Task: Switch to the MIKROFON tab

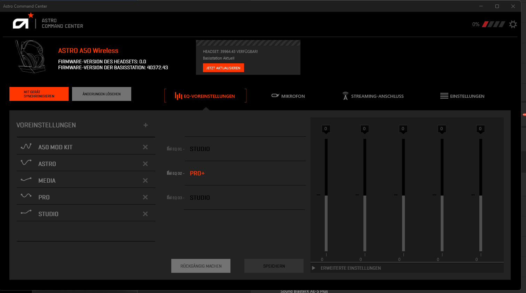Action: 288,96
